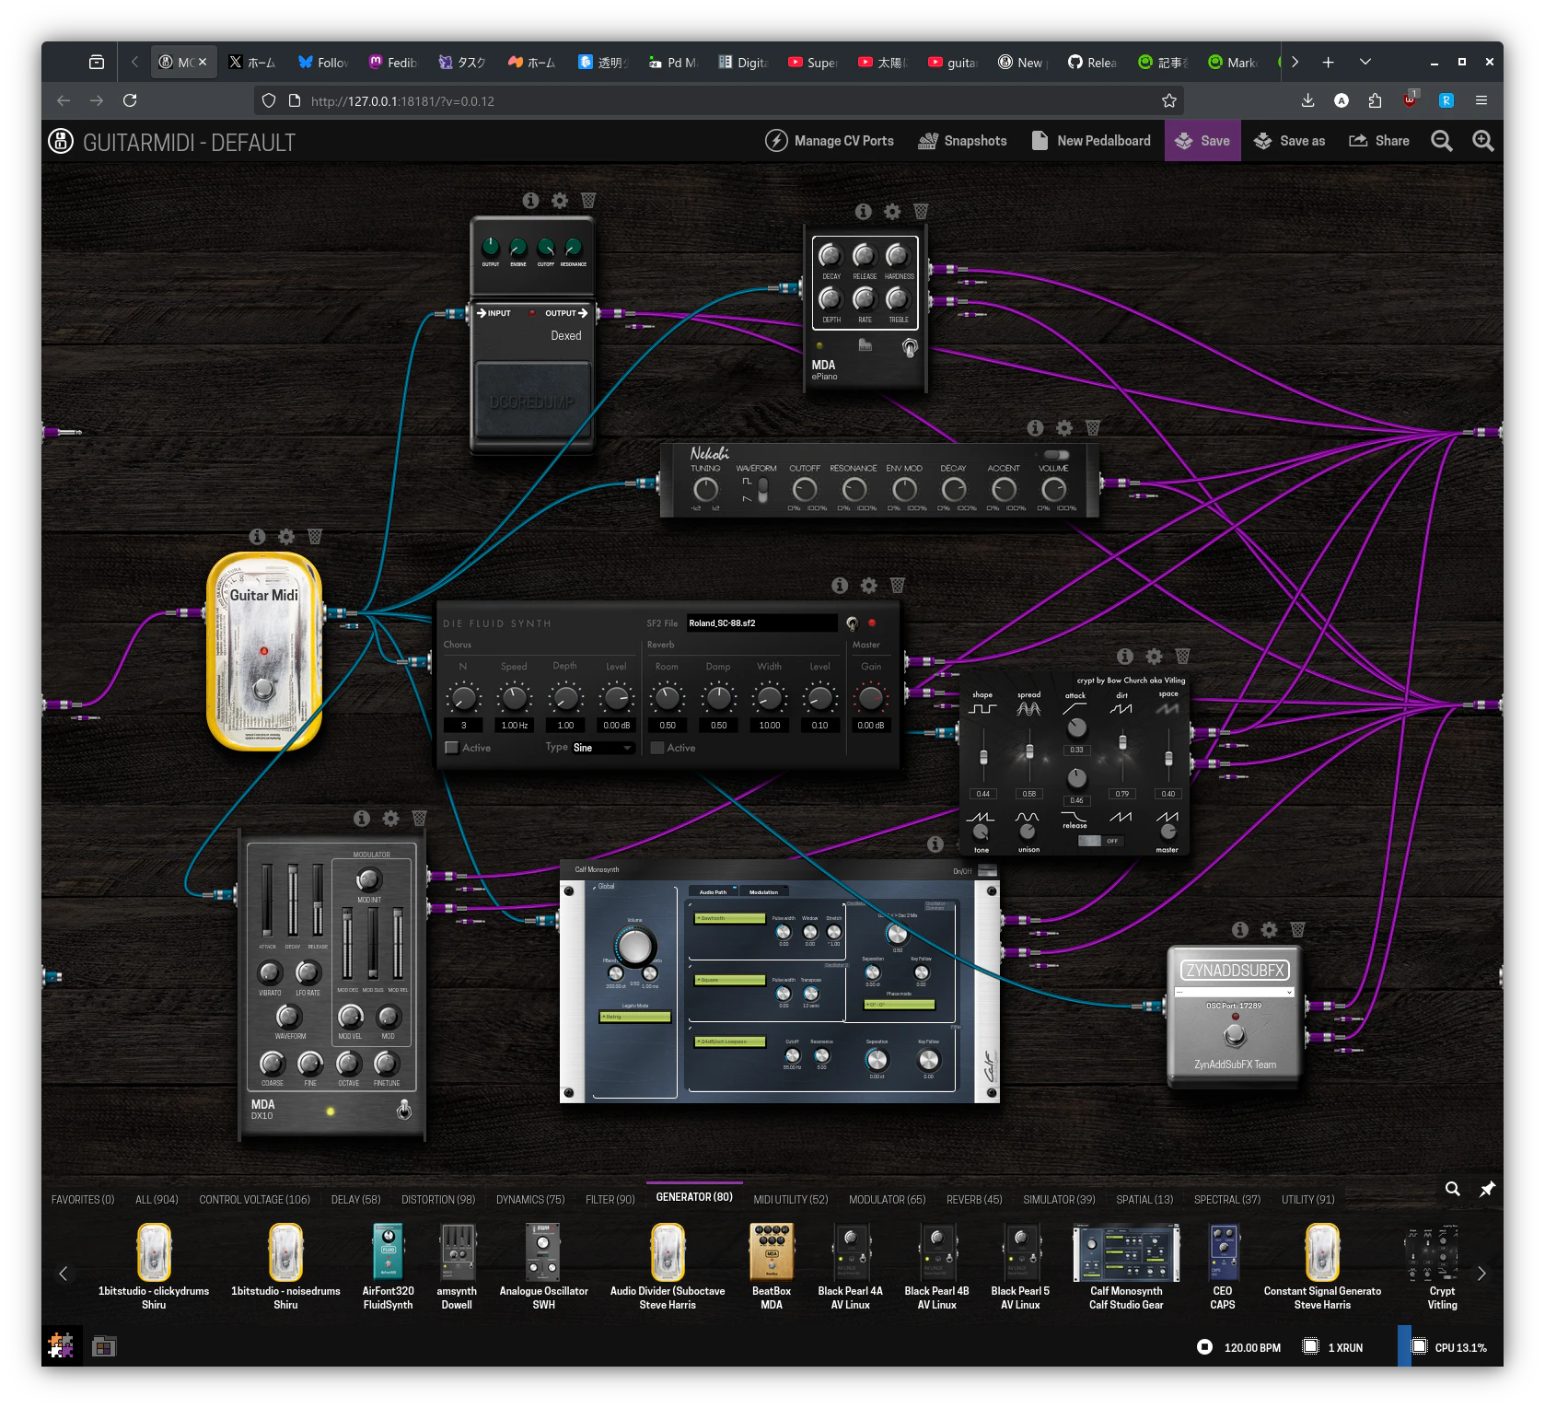The width and height of the screenshot is (1545, 1408).
Task: Adjust Nekobi CUTOFF knob
Action: point(805,490)
